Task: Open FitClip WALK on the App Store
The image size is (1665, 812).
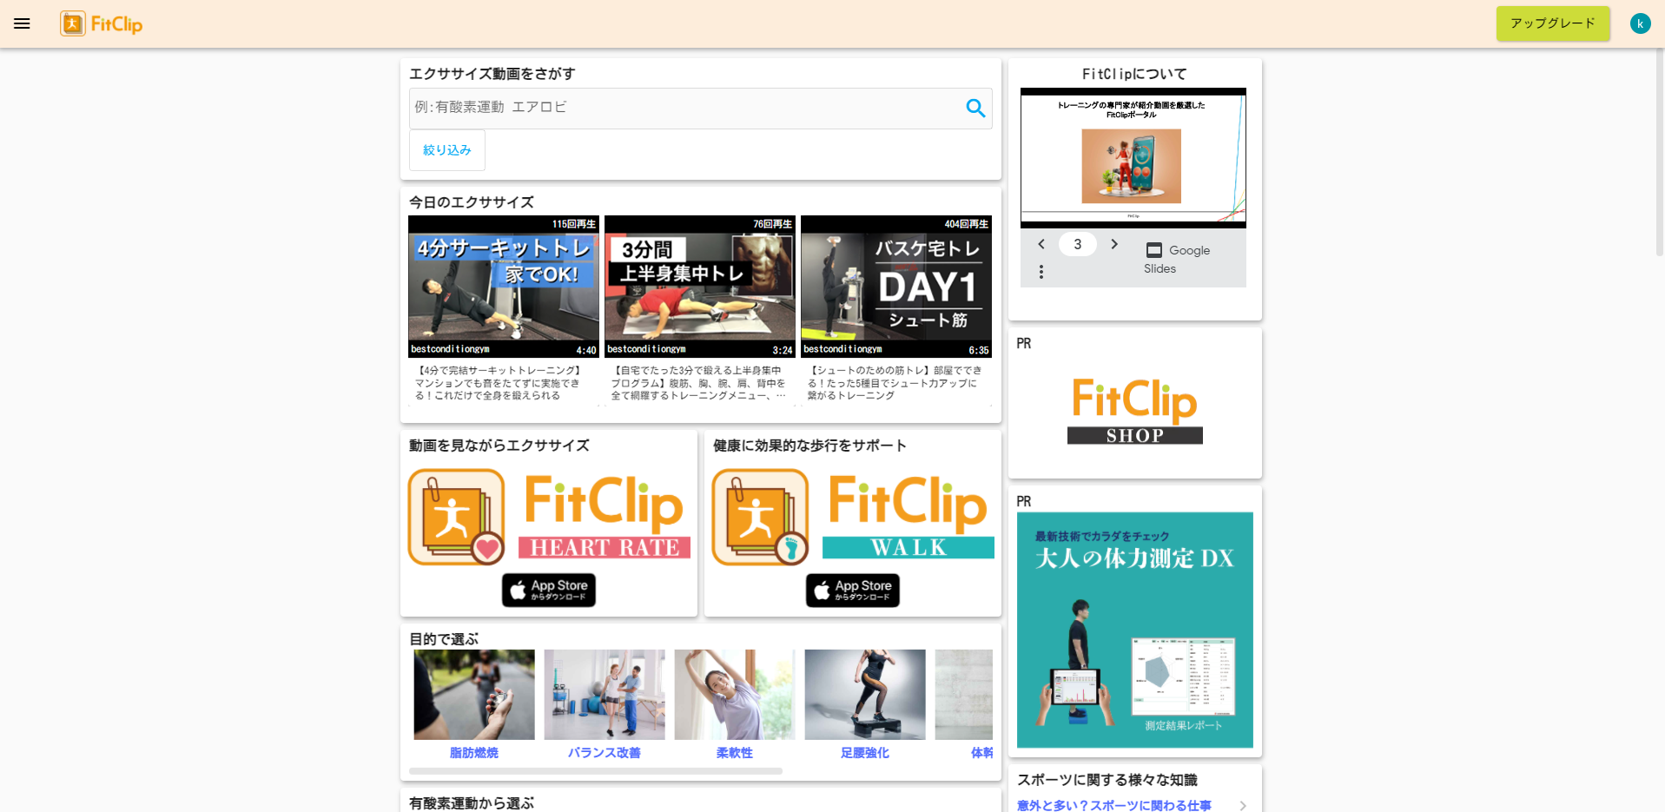Action: coord(852,590)
